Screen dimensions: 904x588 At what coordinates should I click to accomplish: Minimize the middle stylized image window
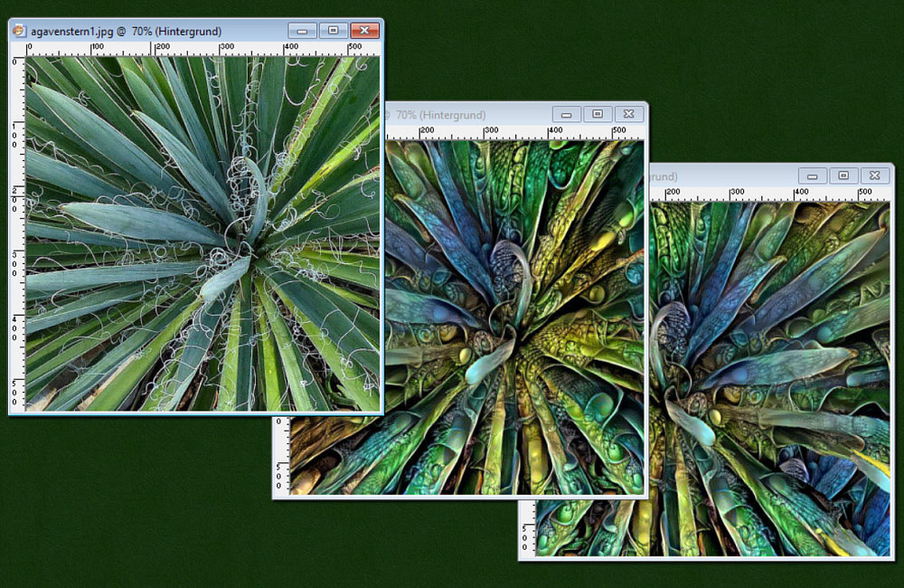coord(566,114)
